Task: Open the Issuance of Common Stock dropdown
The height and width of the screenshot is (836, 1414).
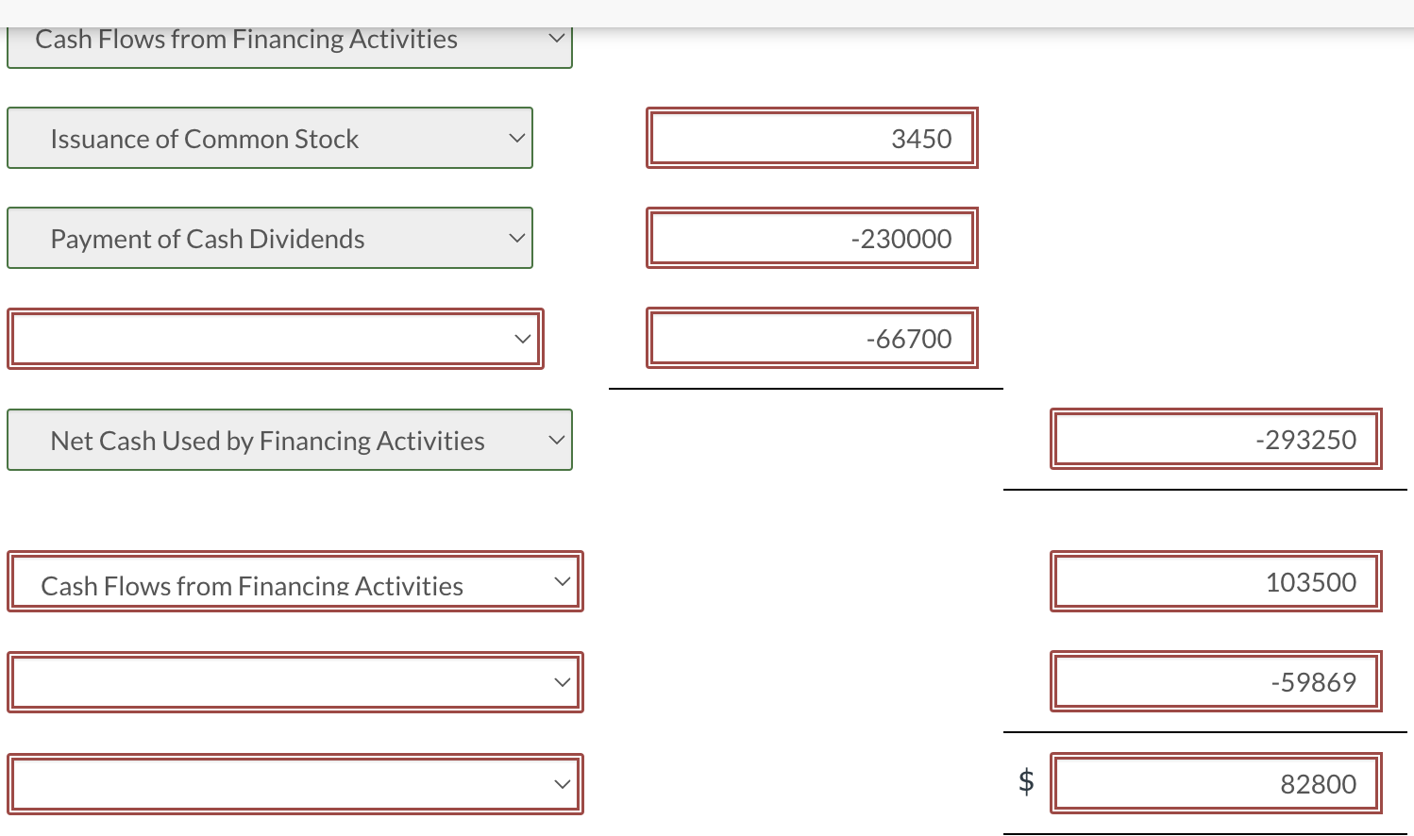Action: 269,138
